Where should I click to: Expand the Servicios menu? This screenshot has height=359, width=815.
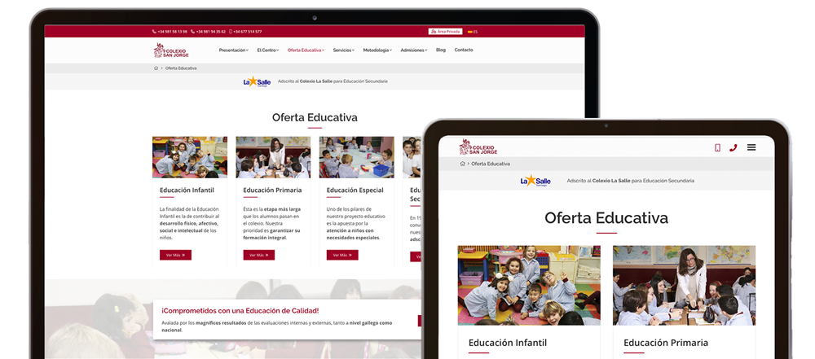pos(344,50)
